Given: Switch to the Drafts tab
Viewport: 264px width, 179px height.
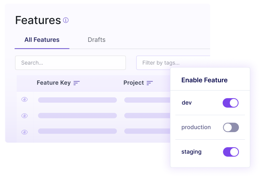Looking at the screenshot, I should pyautogui.click(x=96, y=39).
